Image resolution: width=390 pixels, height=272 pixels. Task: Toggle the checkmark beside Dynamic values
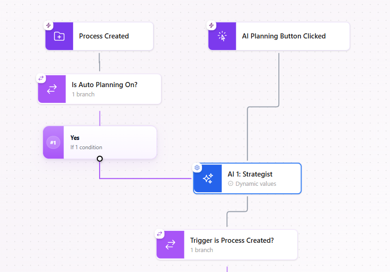230,183
